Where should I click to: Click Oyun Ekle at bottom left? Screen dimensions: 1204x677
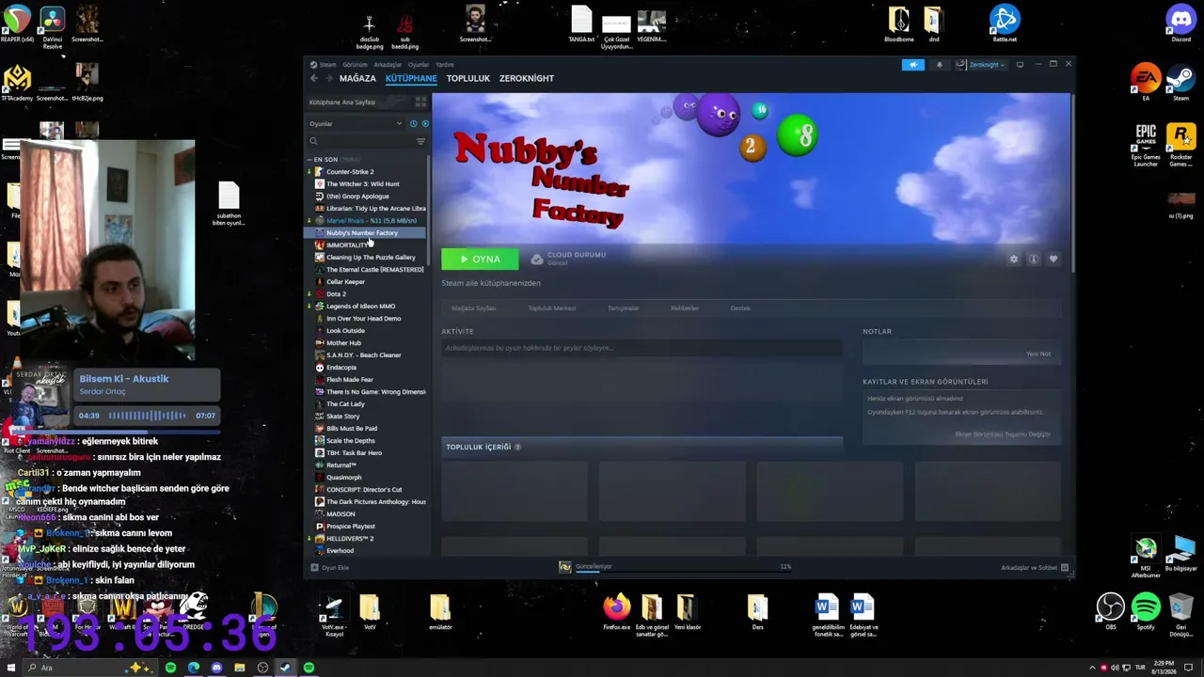click(x=330, y=568)
